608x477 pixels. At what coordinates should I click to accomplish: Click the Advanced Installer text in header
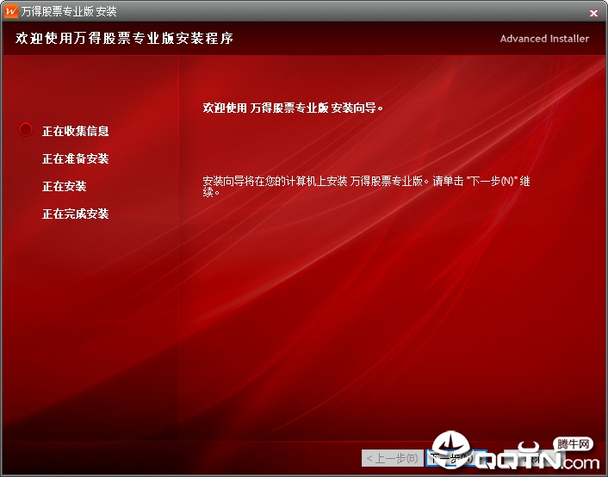click(544, 39)
